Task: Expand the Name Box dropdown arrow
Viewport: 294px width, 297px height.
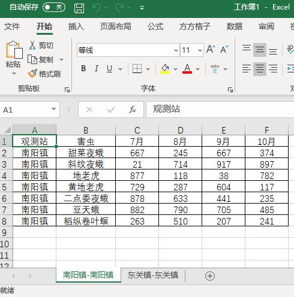Action: point(53,109)
